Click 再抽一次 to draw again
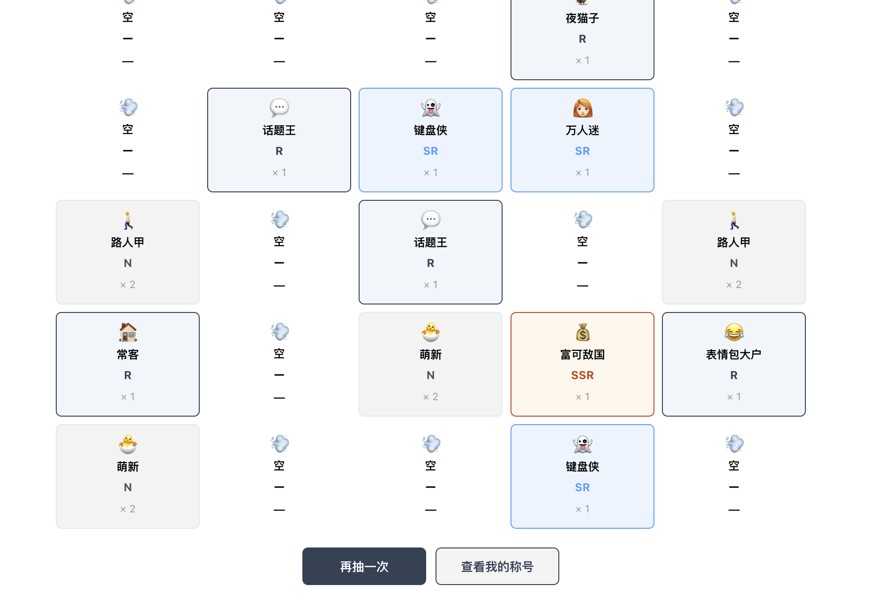The image size is (894, 616). coord(364,566)
